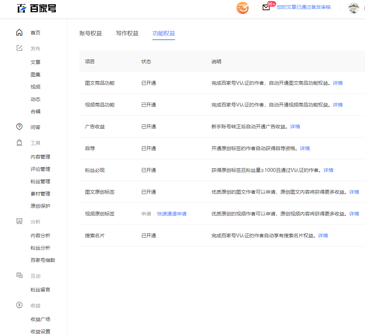
Task: Click the pen icon next to 发布
Action: click(x=19, y=48)
